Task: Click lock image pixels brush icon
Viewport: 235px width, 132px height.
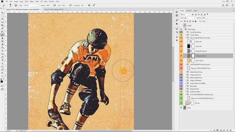Action: pyautogui.click(x=187, y=21)
